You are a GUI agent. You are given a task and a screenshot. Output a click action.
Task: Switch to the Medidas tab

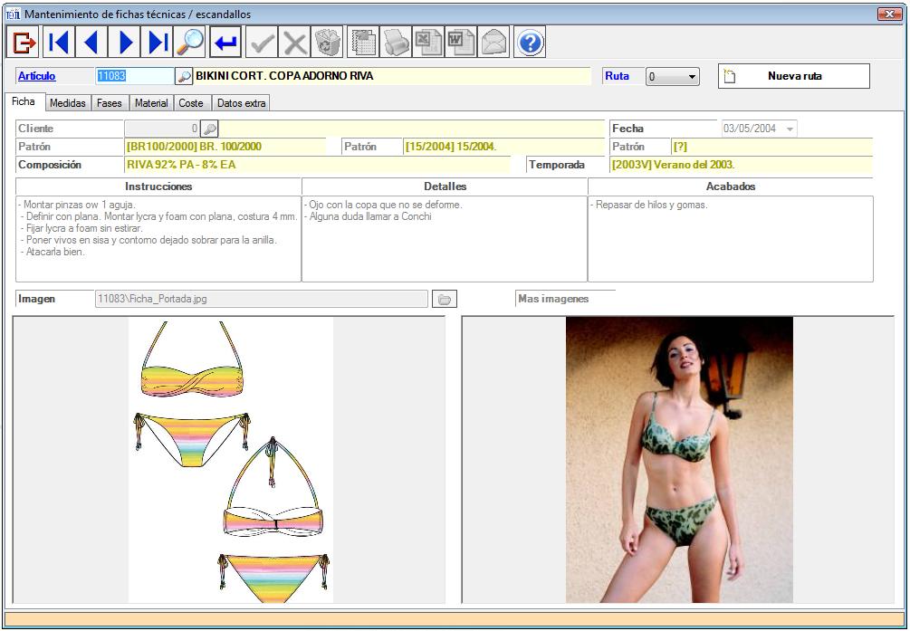click(67, 103)
